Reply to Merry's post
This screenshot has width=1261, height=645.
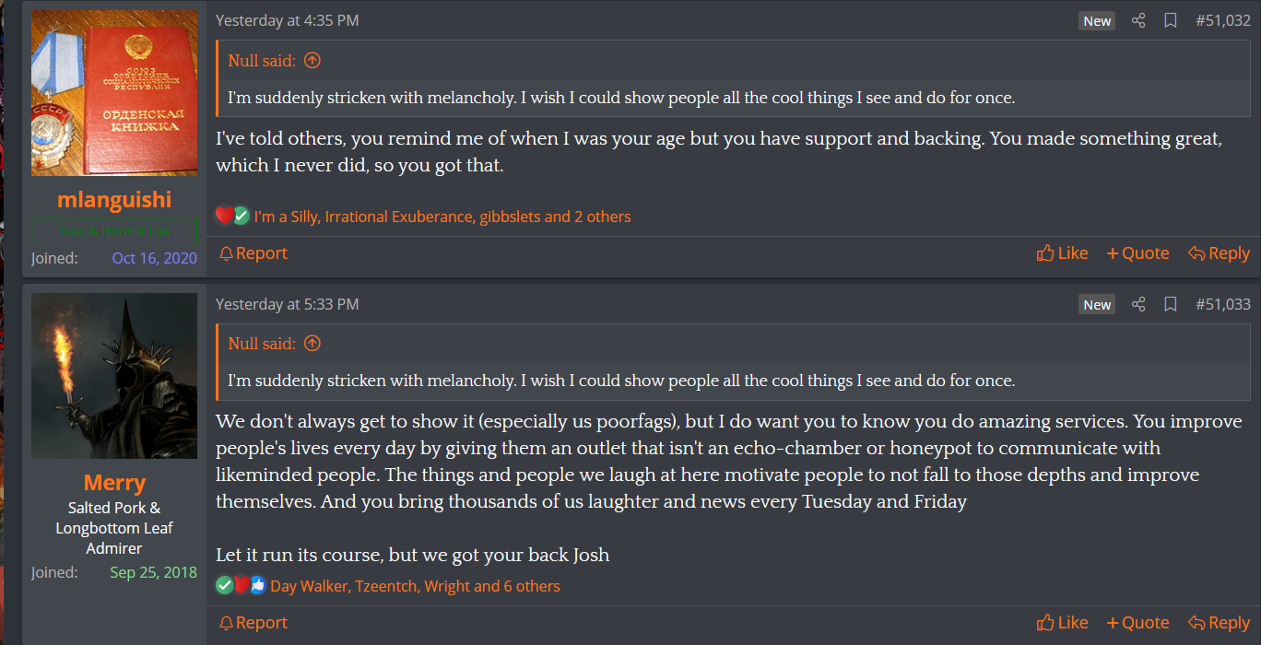(1220, 623)
